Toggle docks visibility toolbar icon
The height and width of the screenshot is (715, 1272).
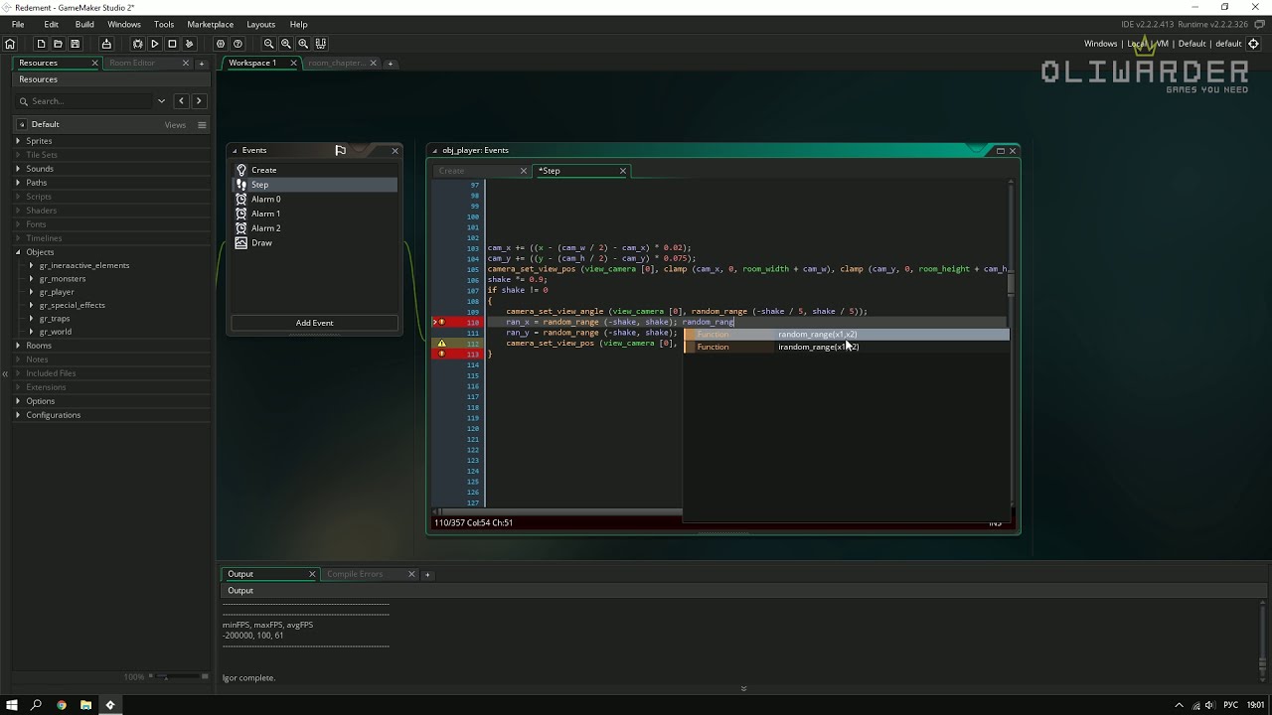320,44
